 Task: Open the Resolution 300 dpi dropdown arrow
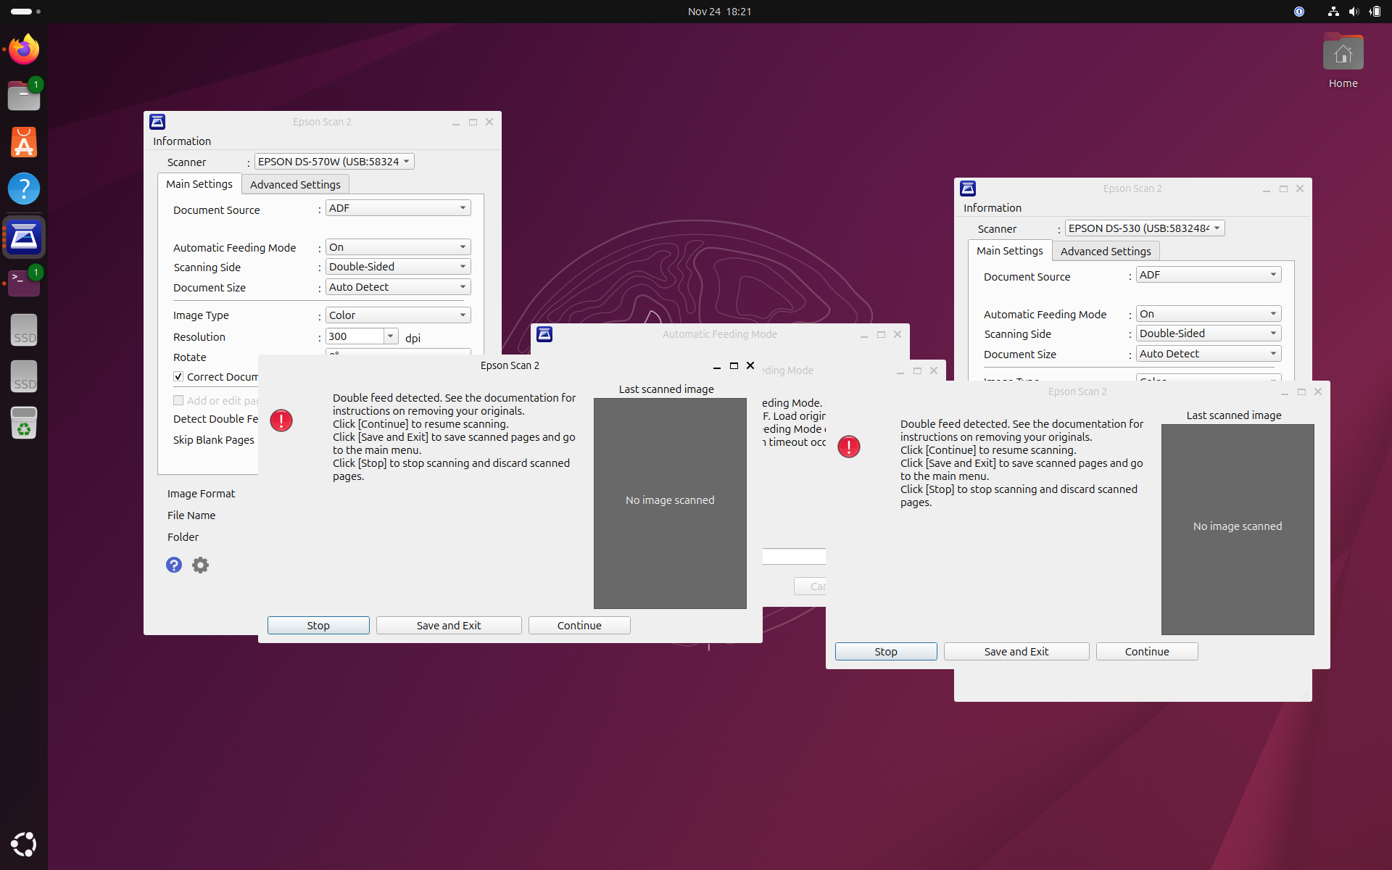(x=390, y=336)
